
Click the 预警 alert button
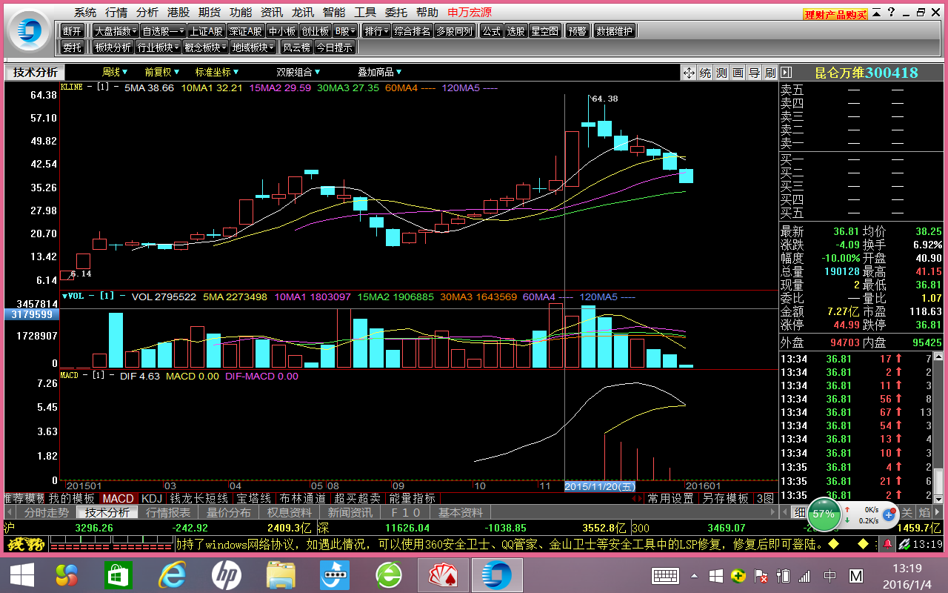click(577, 31)
